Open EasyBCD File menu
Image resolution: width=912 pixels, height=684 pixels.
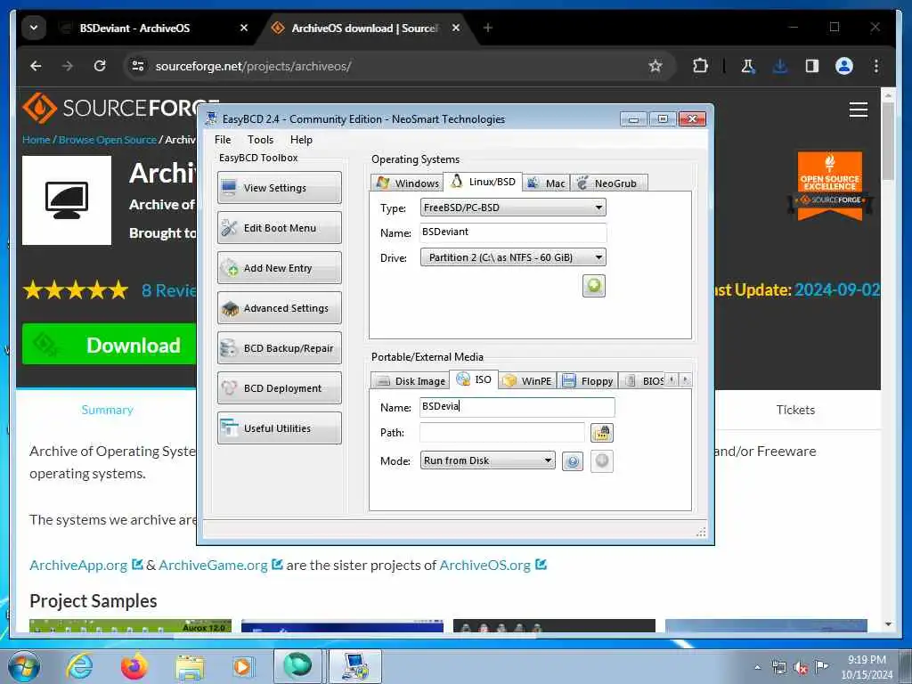tap(222, 140)
